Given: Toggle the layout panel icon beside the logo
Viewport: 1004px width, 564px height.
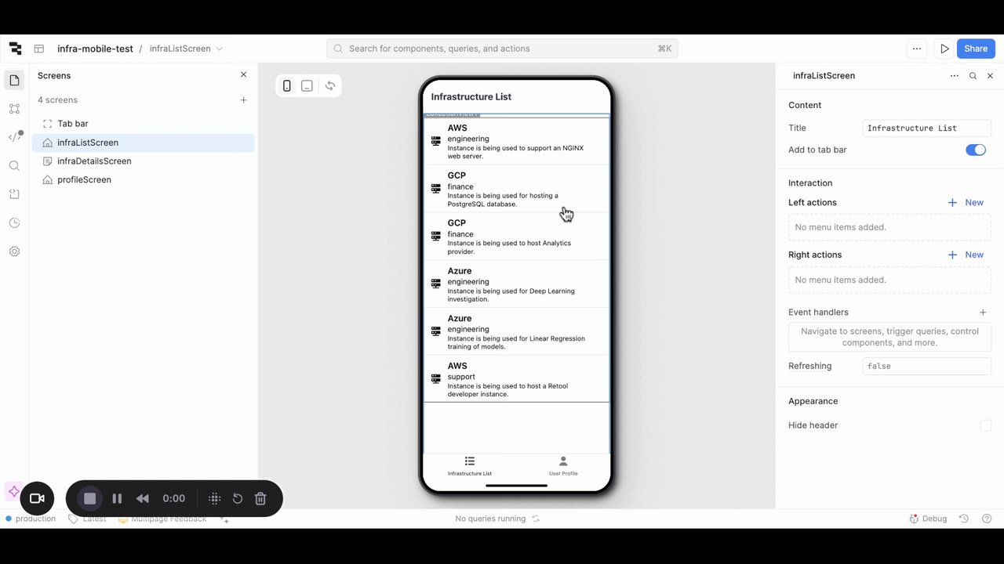Looking at the screenshot, I should coord(39,49).
